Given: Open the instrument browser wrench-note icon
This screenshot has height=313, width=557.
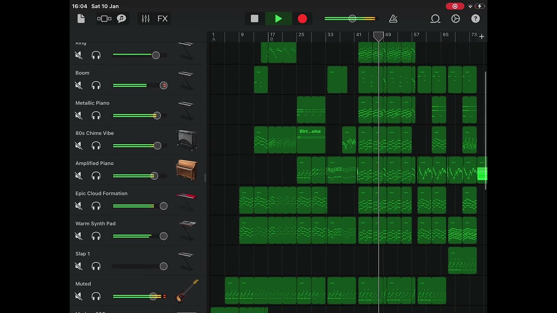Looking at the screenshot, I should point(121,19).
